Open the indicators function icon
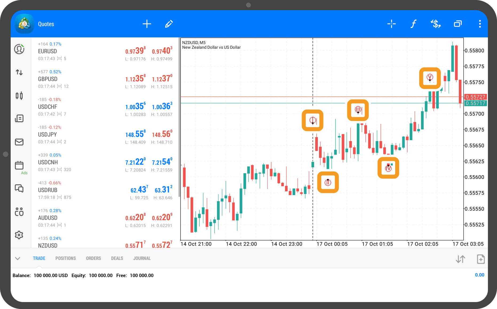 (413, 24)
